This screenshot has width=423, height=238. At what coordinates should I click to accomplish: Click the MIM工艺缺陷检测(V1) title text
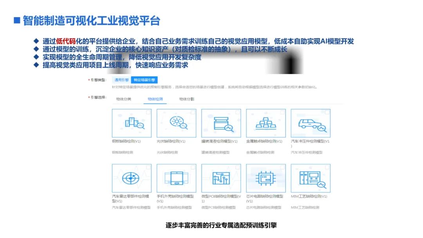tap(309, 197)
